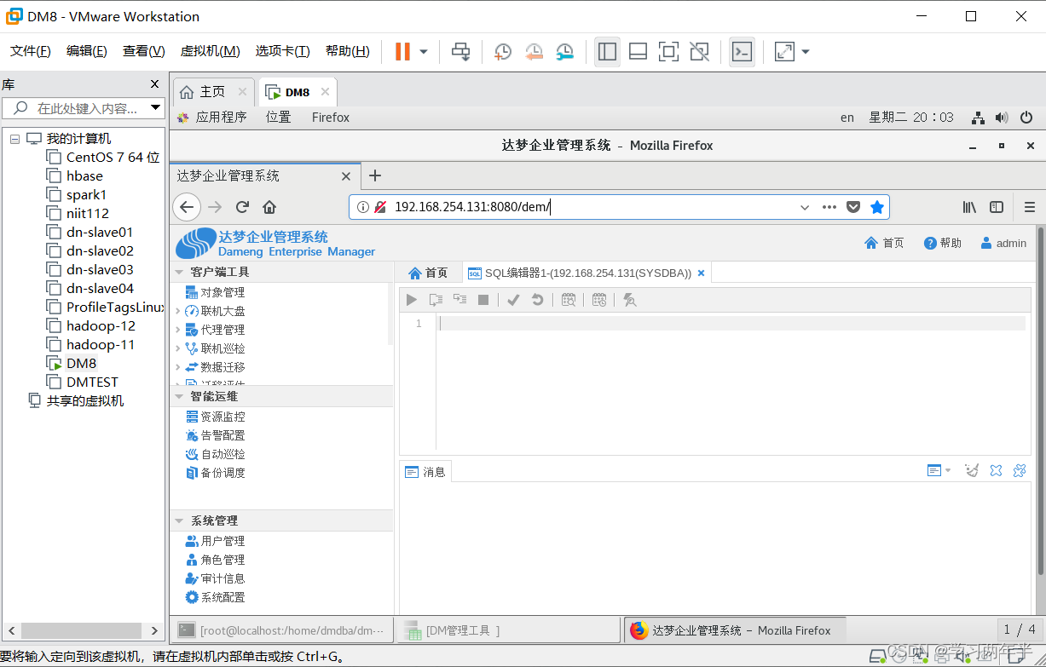Clear messages with the broom icon
The image size is (1046, 667).
pyautogui.click(x=971, y=470)
